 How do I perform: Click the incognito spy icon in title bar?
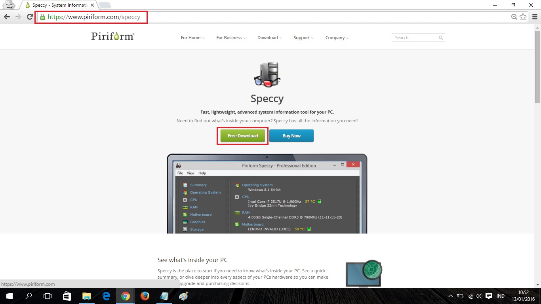[9, 6]
